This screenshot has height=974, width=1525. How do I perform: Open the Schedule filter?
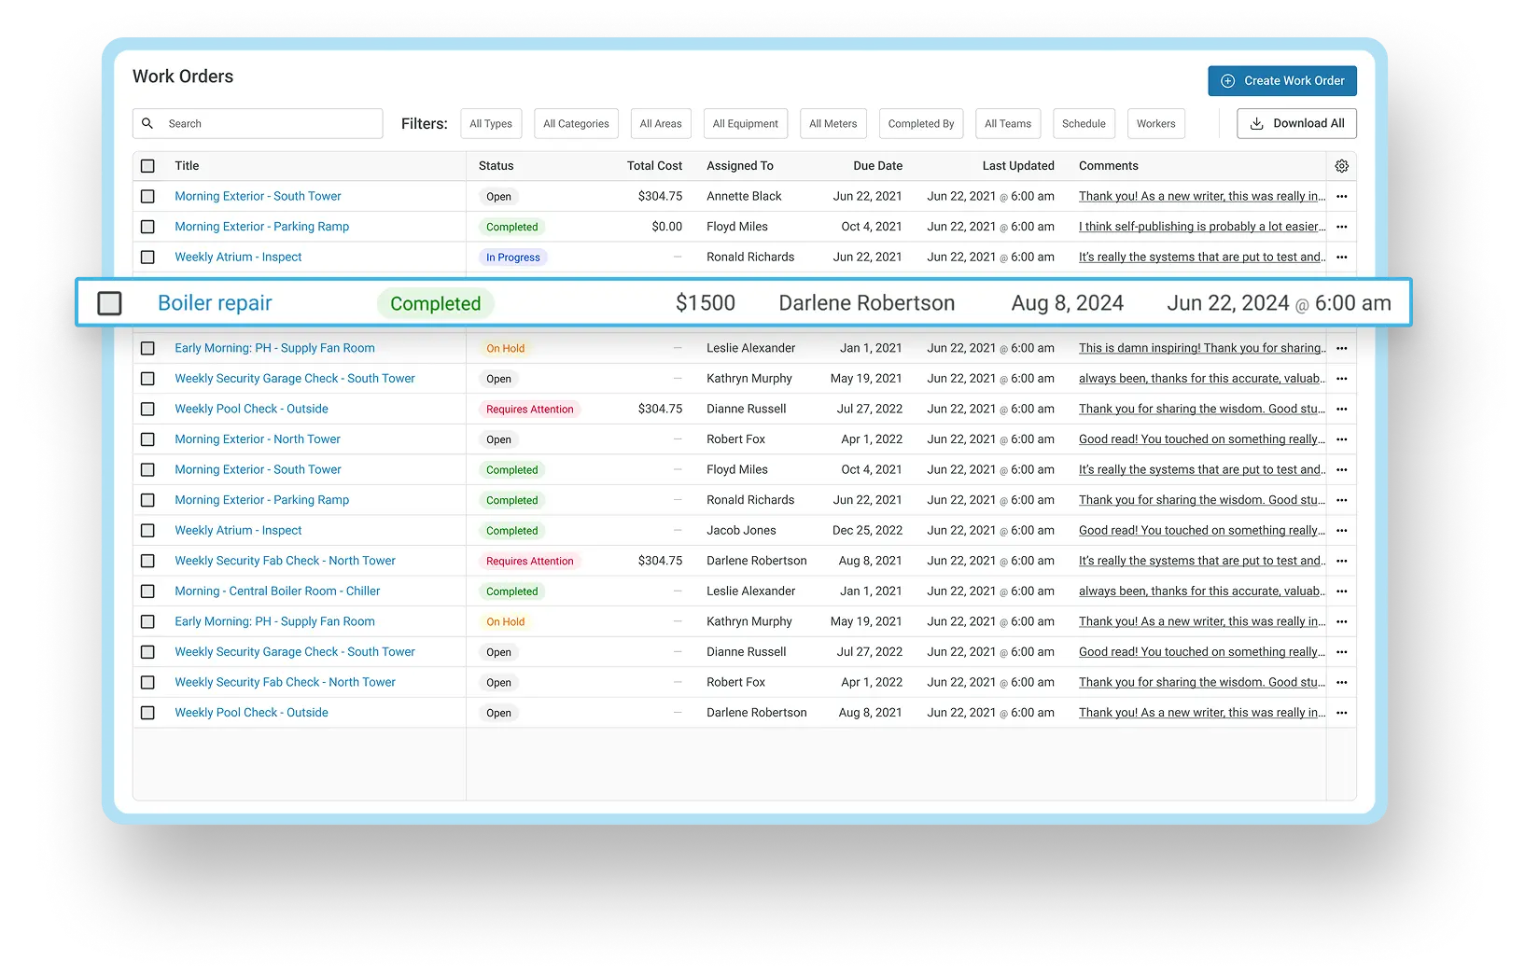pyautogui.click(x=1084, y=123)
